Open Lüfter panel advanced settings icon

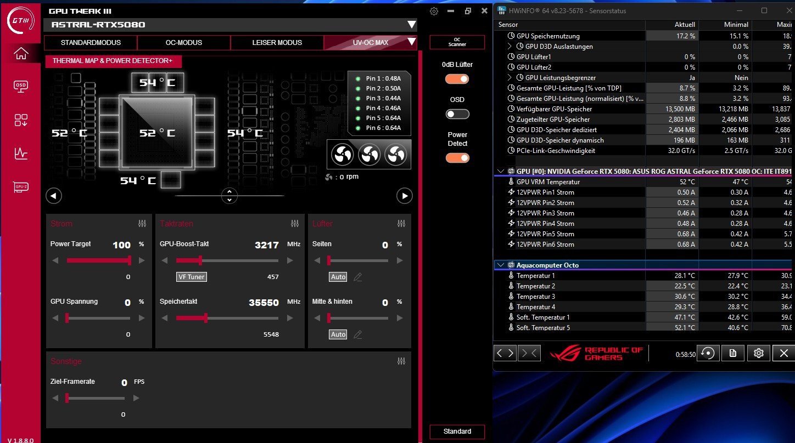(401, 224)
